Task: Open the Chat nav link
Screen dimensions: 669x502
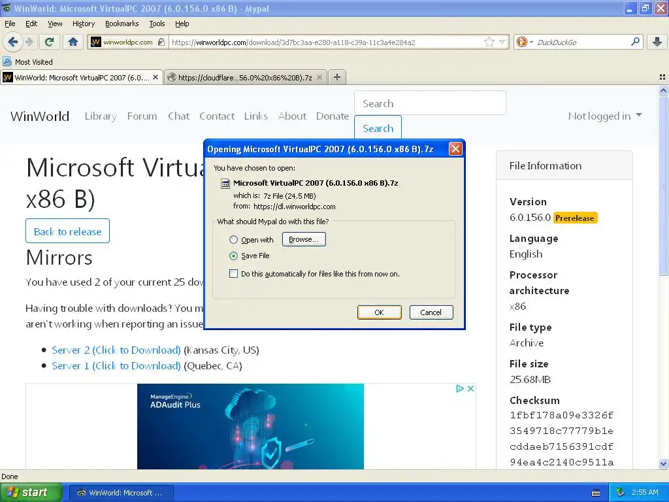Action: tap(179, 116)
